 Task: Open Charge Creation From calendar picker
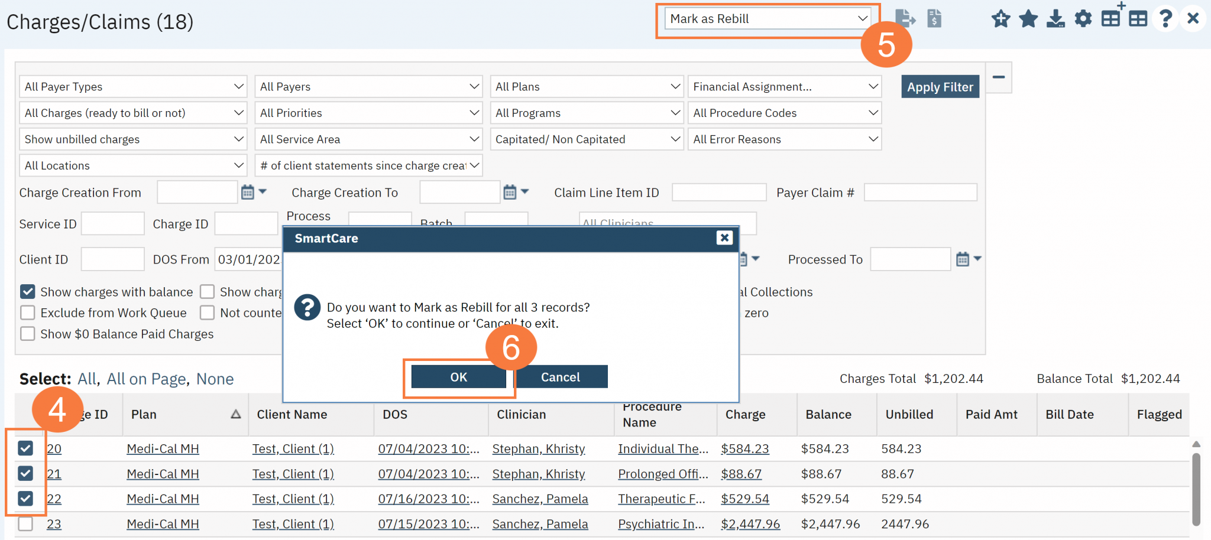pyautogui.click(x=248, y=192)
